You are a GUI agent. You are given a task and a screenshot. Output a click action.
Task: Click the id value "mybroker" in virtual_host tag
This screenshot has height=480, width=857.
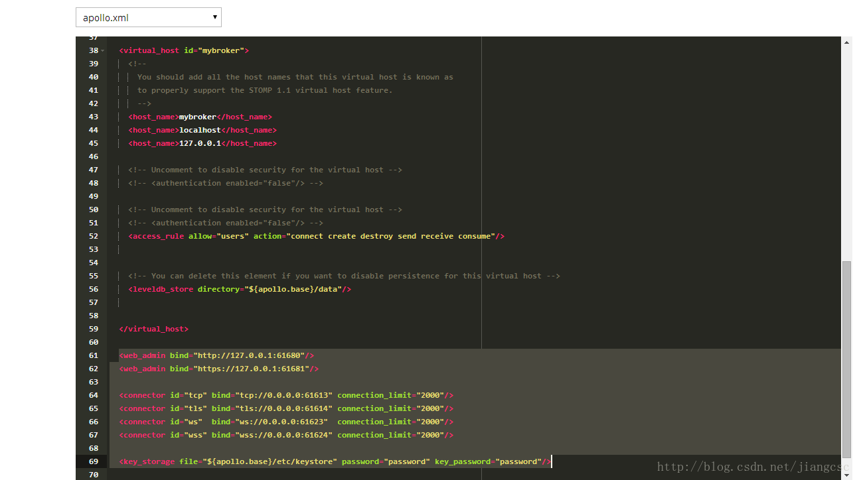coord(221,50)
